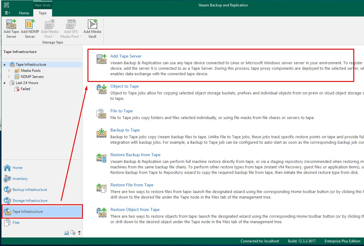
Task: Click Restore Backup from Tape icon
Action: click(101, 157)
